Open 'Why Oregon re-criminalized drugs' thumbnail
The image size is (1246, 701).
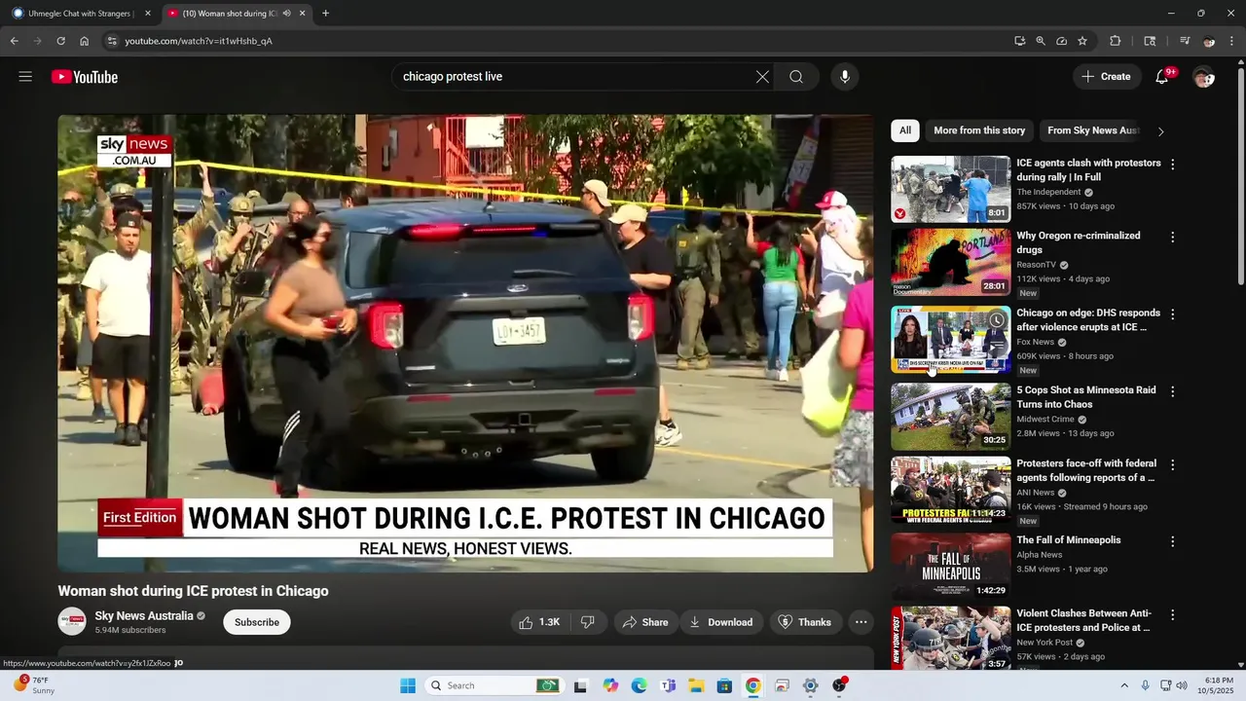tap(951, 263)
